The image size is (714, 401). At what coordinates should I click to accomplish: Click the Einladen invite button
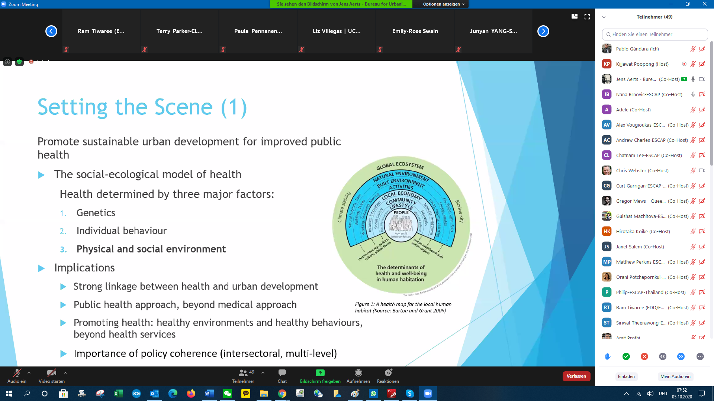tap(626, 376)
